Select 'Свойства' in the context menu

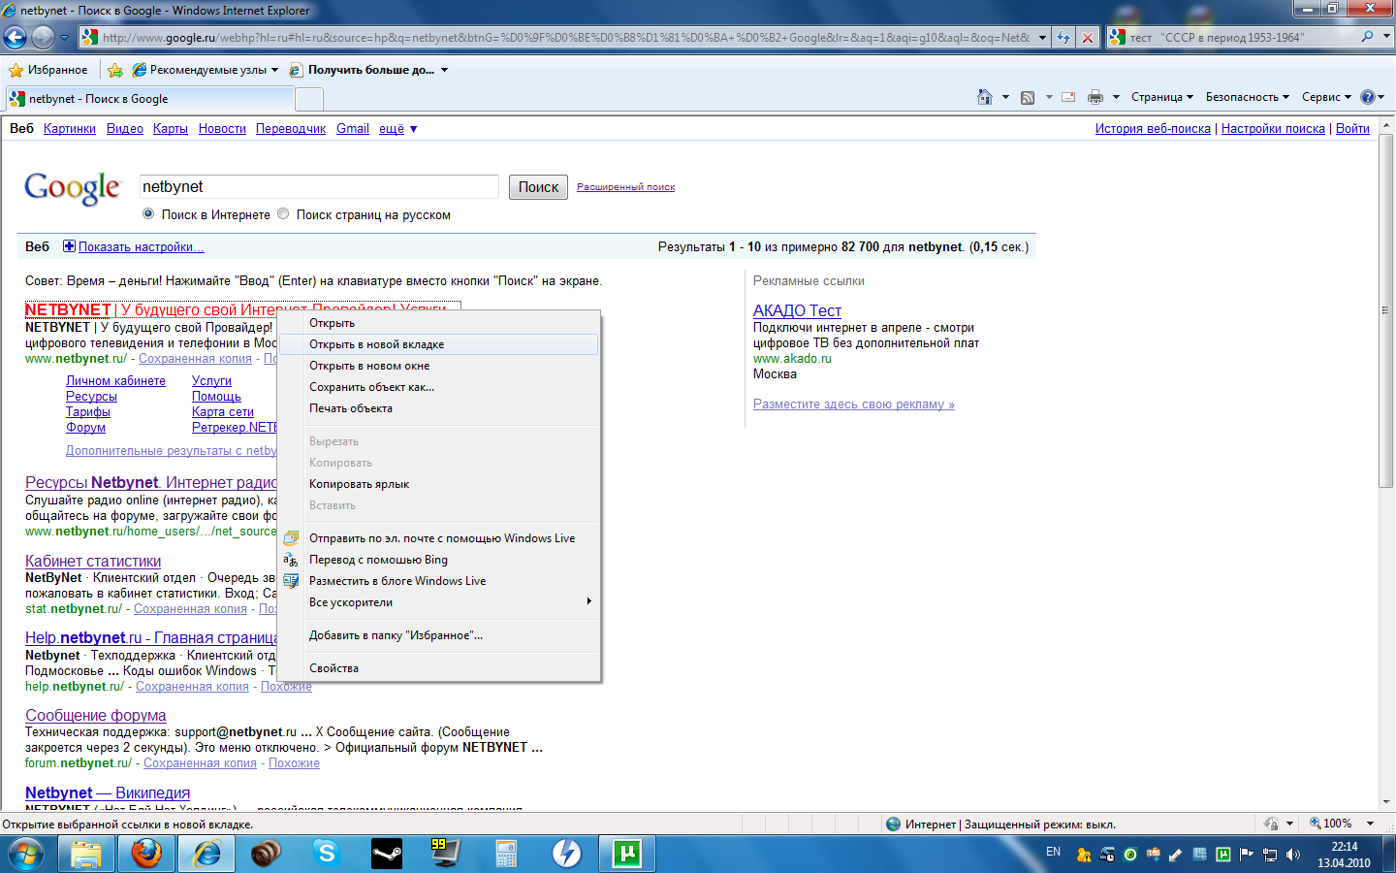click(438, 668)
